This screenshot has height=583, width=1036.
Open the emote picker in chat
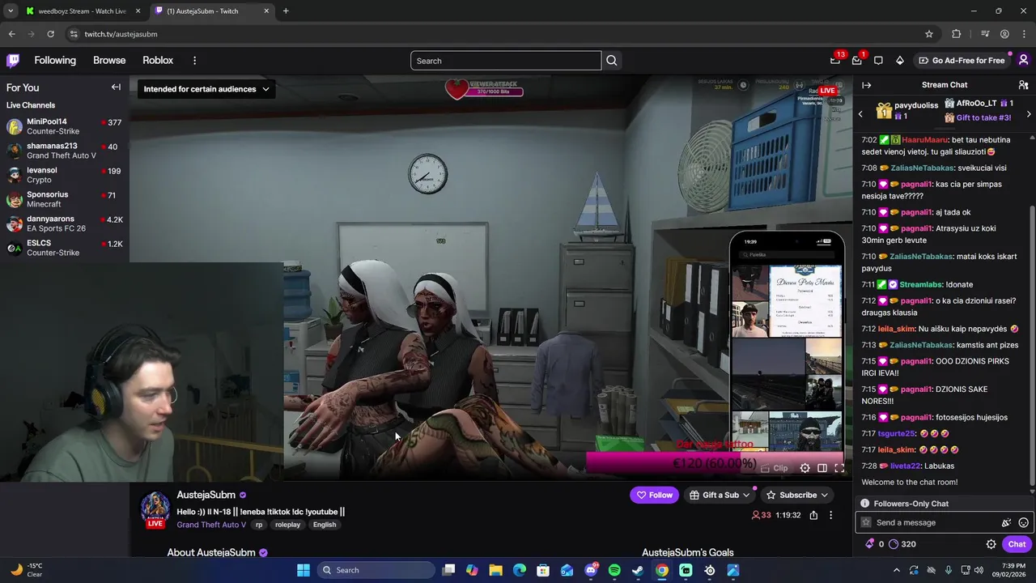pos(1023,523)
